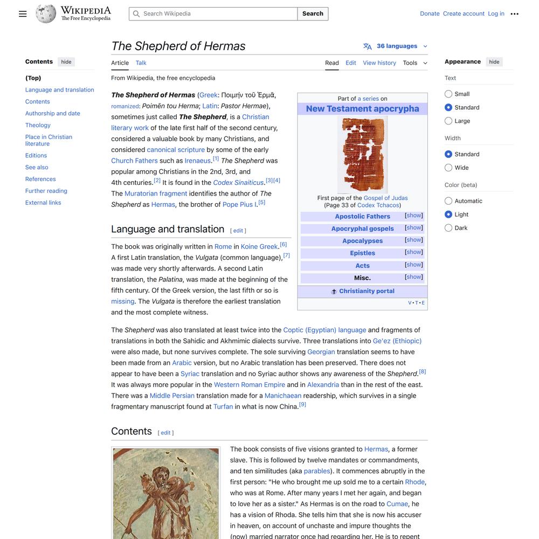Show the Apocalypses section

414,240
